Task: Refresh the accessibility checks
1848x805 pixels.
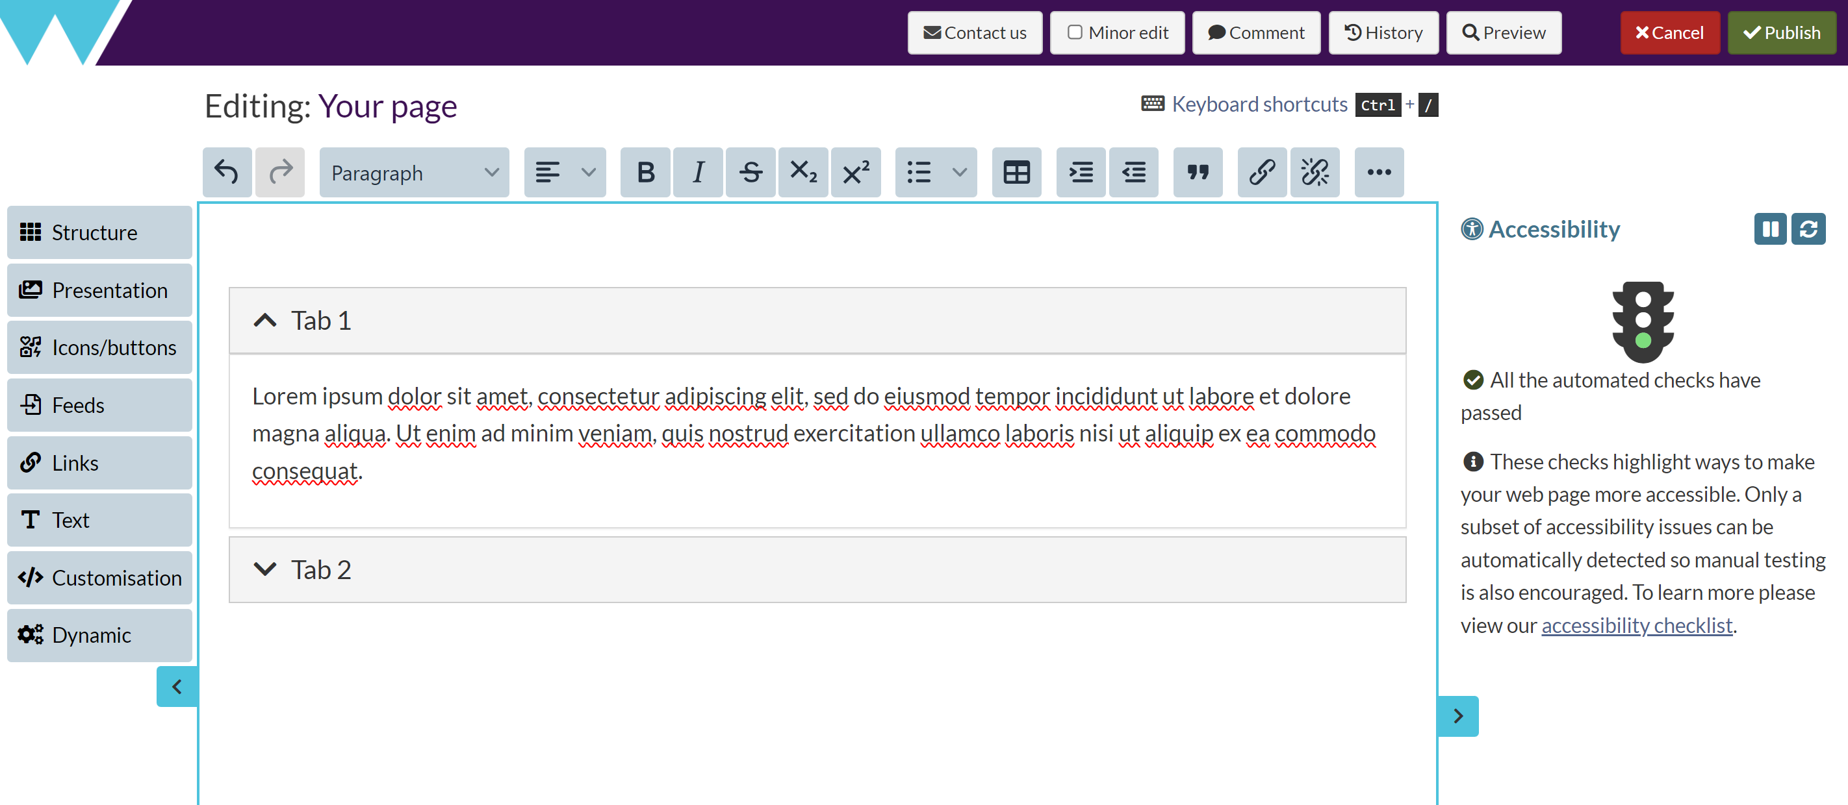Action: (x=1808, y=229)
